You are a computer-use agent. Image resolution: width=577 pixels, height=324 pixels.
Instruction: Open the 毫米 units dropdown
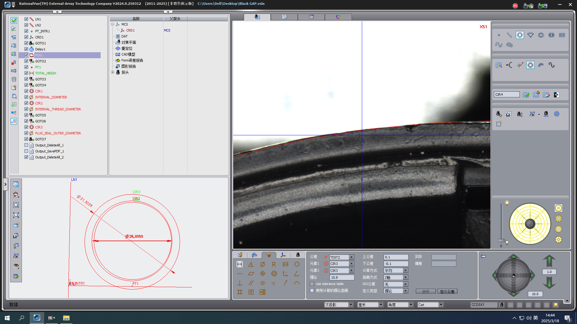370,305
